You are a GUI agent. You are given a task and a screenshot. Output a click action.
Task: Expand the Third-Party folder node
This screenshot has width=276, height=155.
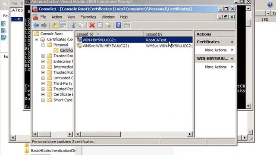pyautogui.click(x=43, y=84)
